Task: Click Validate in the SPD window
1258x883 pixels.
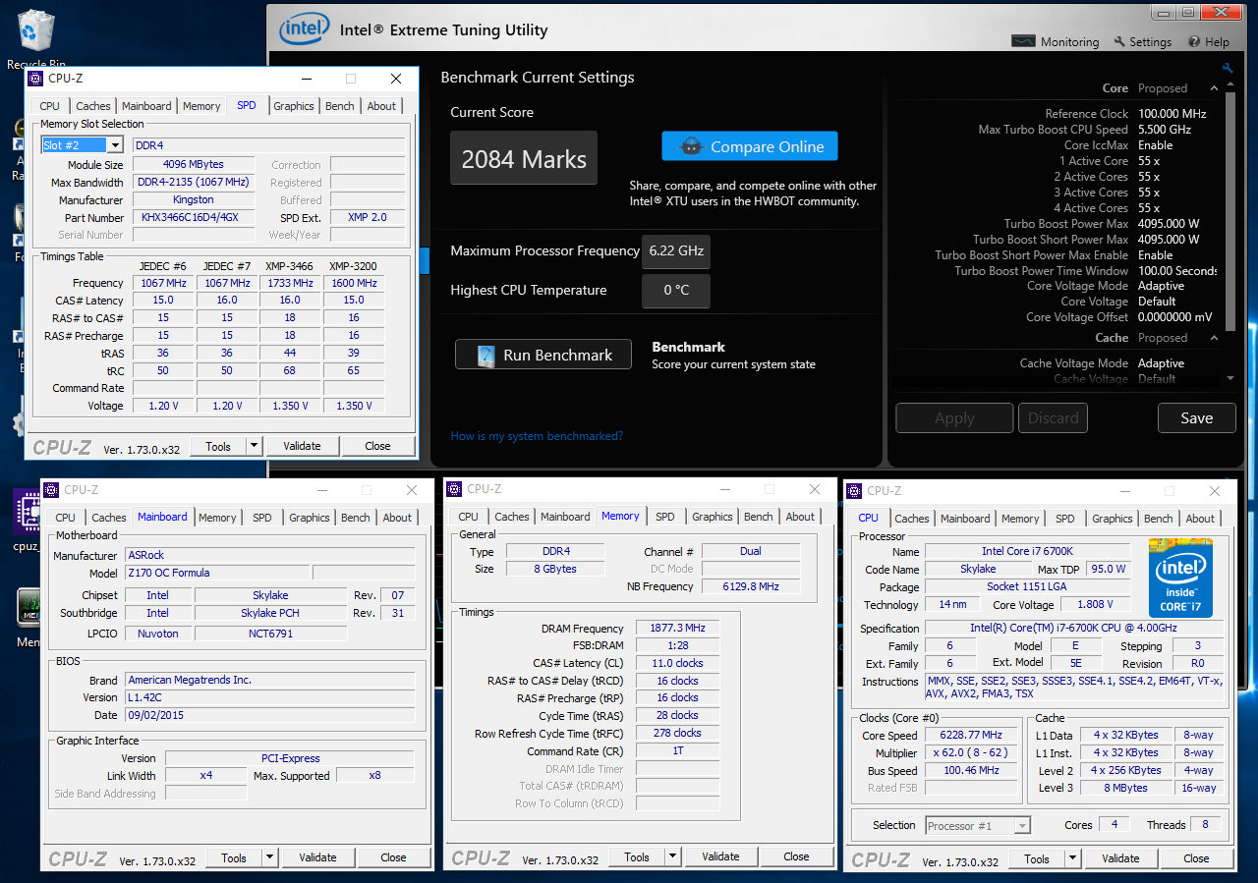Action: click(302, 446)
